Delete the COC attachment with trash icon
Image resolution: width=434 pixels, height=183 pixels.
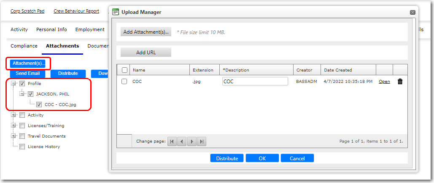(400, 82)
